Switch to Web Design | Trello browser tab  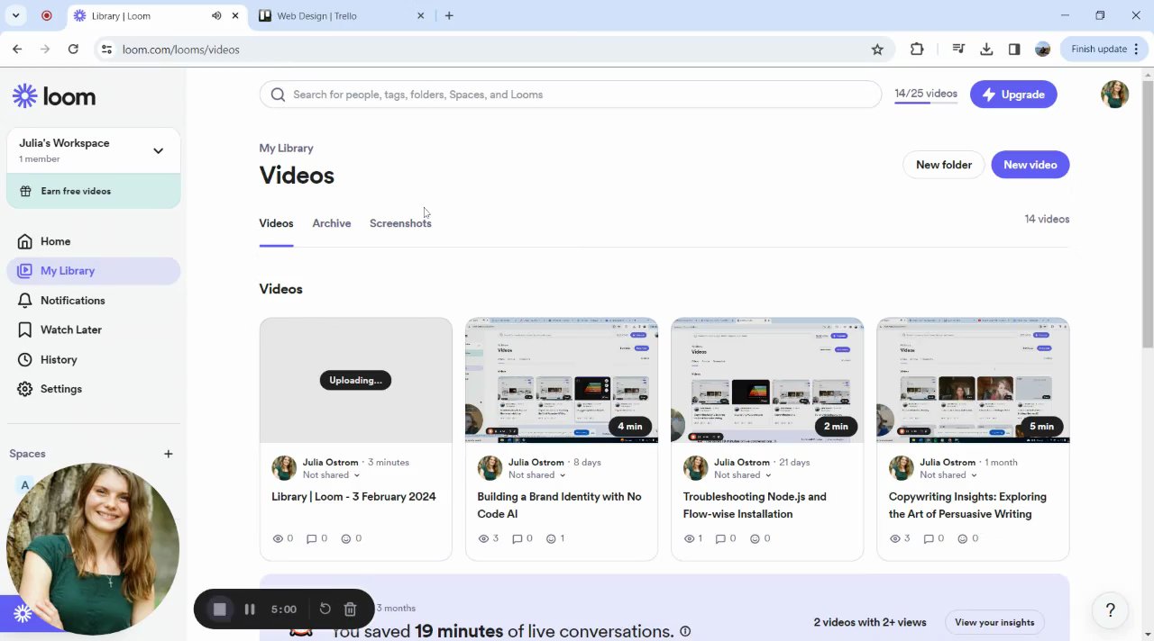341,15
